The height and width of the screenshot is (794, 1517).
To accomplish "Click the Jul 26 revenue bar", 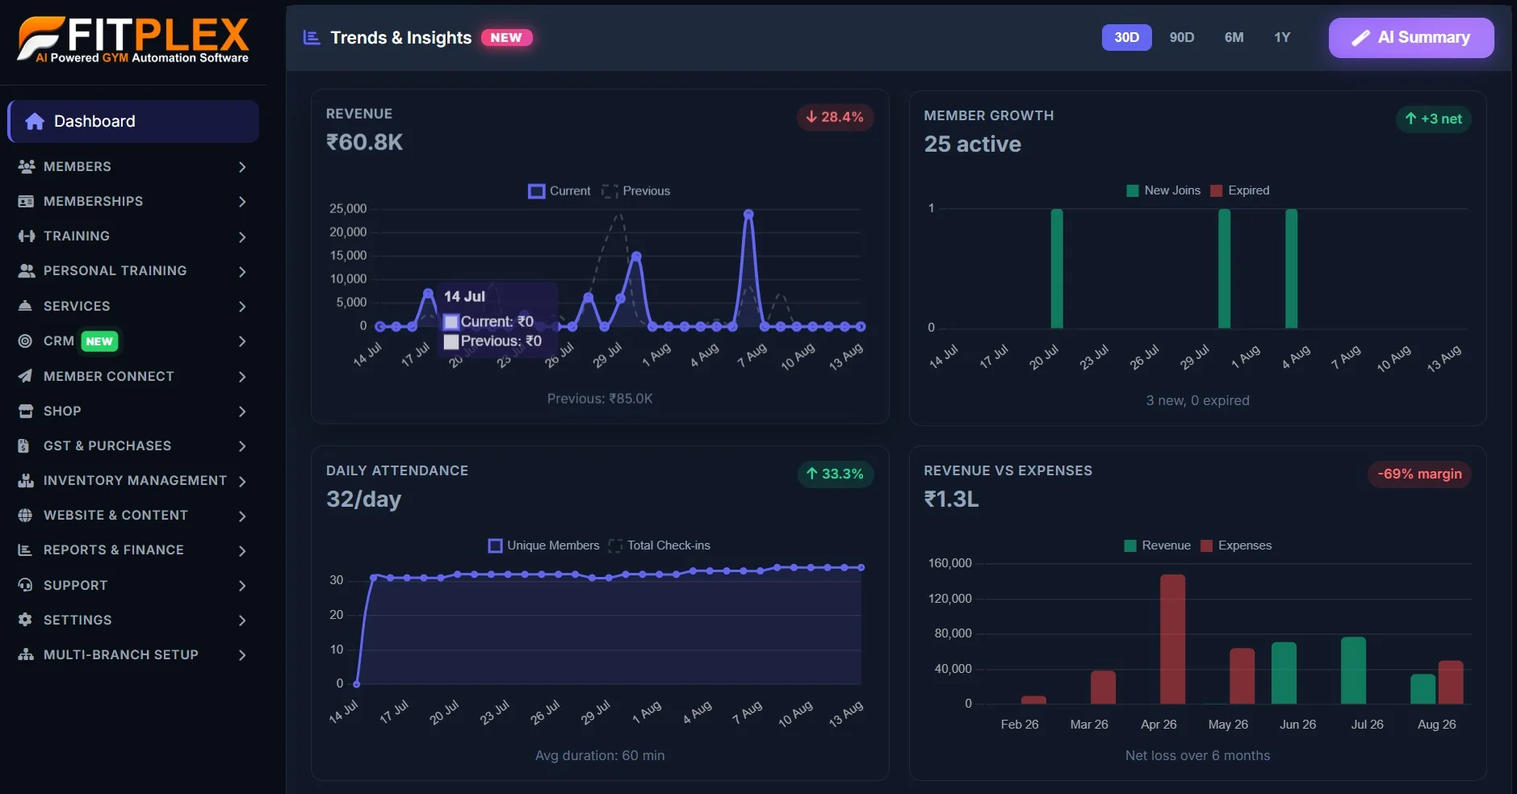I will coord(1353,671).
